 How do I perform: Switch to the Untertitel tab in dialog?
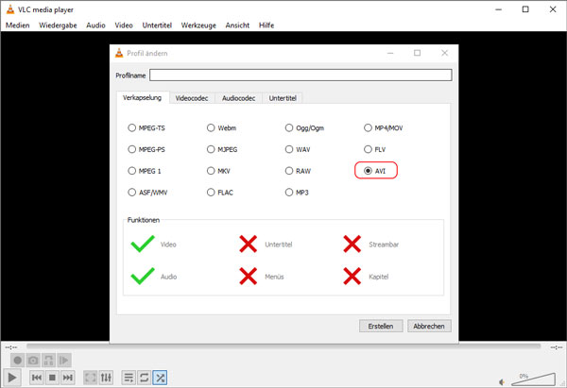[283, 98]
